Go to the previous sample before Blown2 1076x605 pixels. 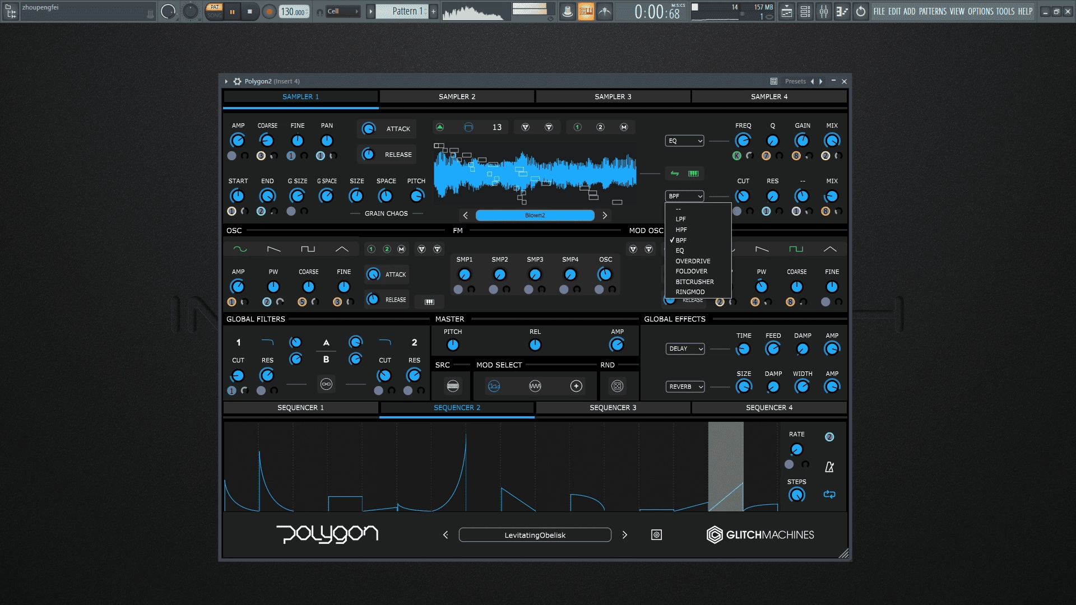click(x=465, y=215)
